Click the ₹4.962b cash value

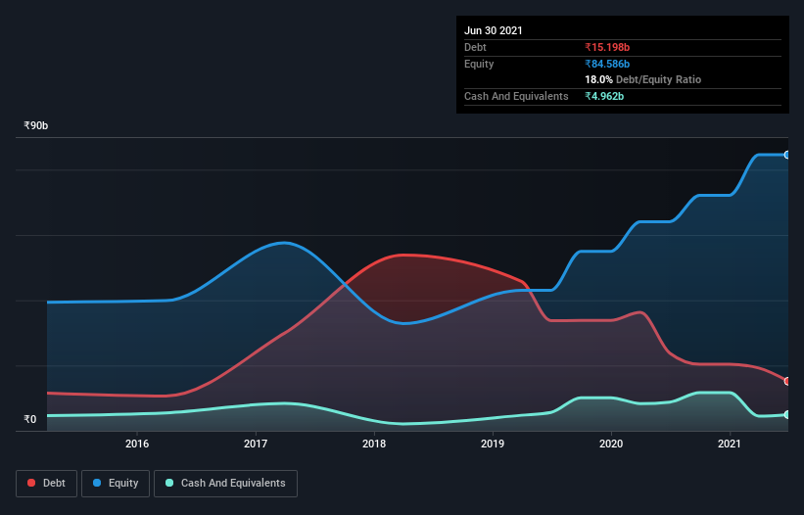(604, 96)
